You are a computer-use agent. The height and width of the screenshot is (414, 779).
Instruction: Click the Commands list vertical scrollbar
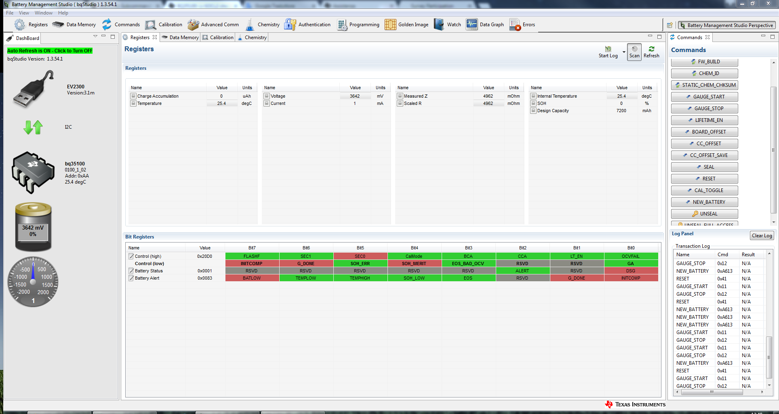pyautogui.click(x=773, y=149)
